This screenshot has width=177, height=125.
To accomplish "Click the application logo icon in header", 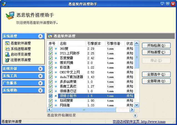I will click(10, 16).
